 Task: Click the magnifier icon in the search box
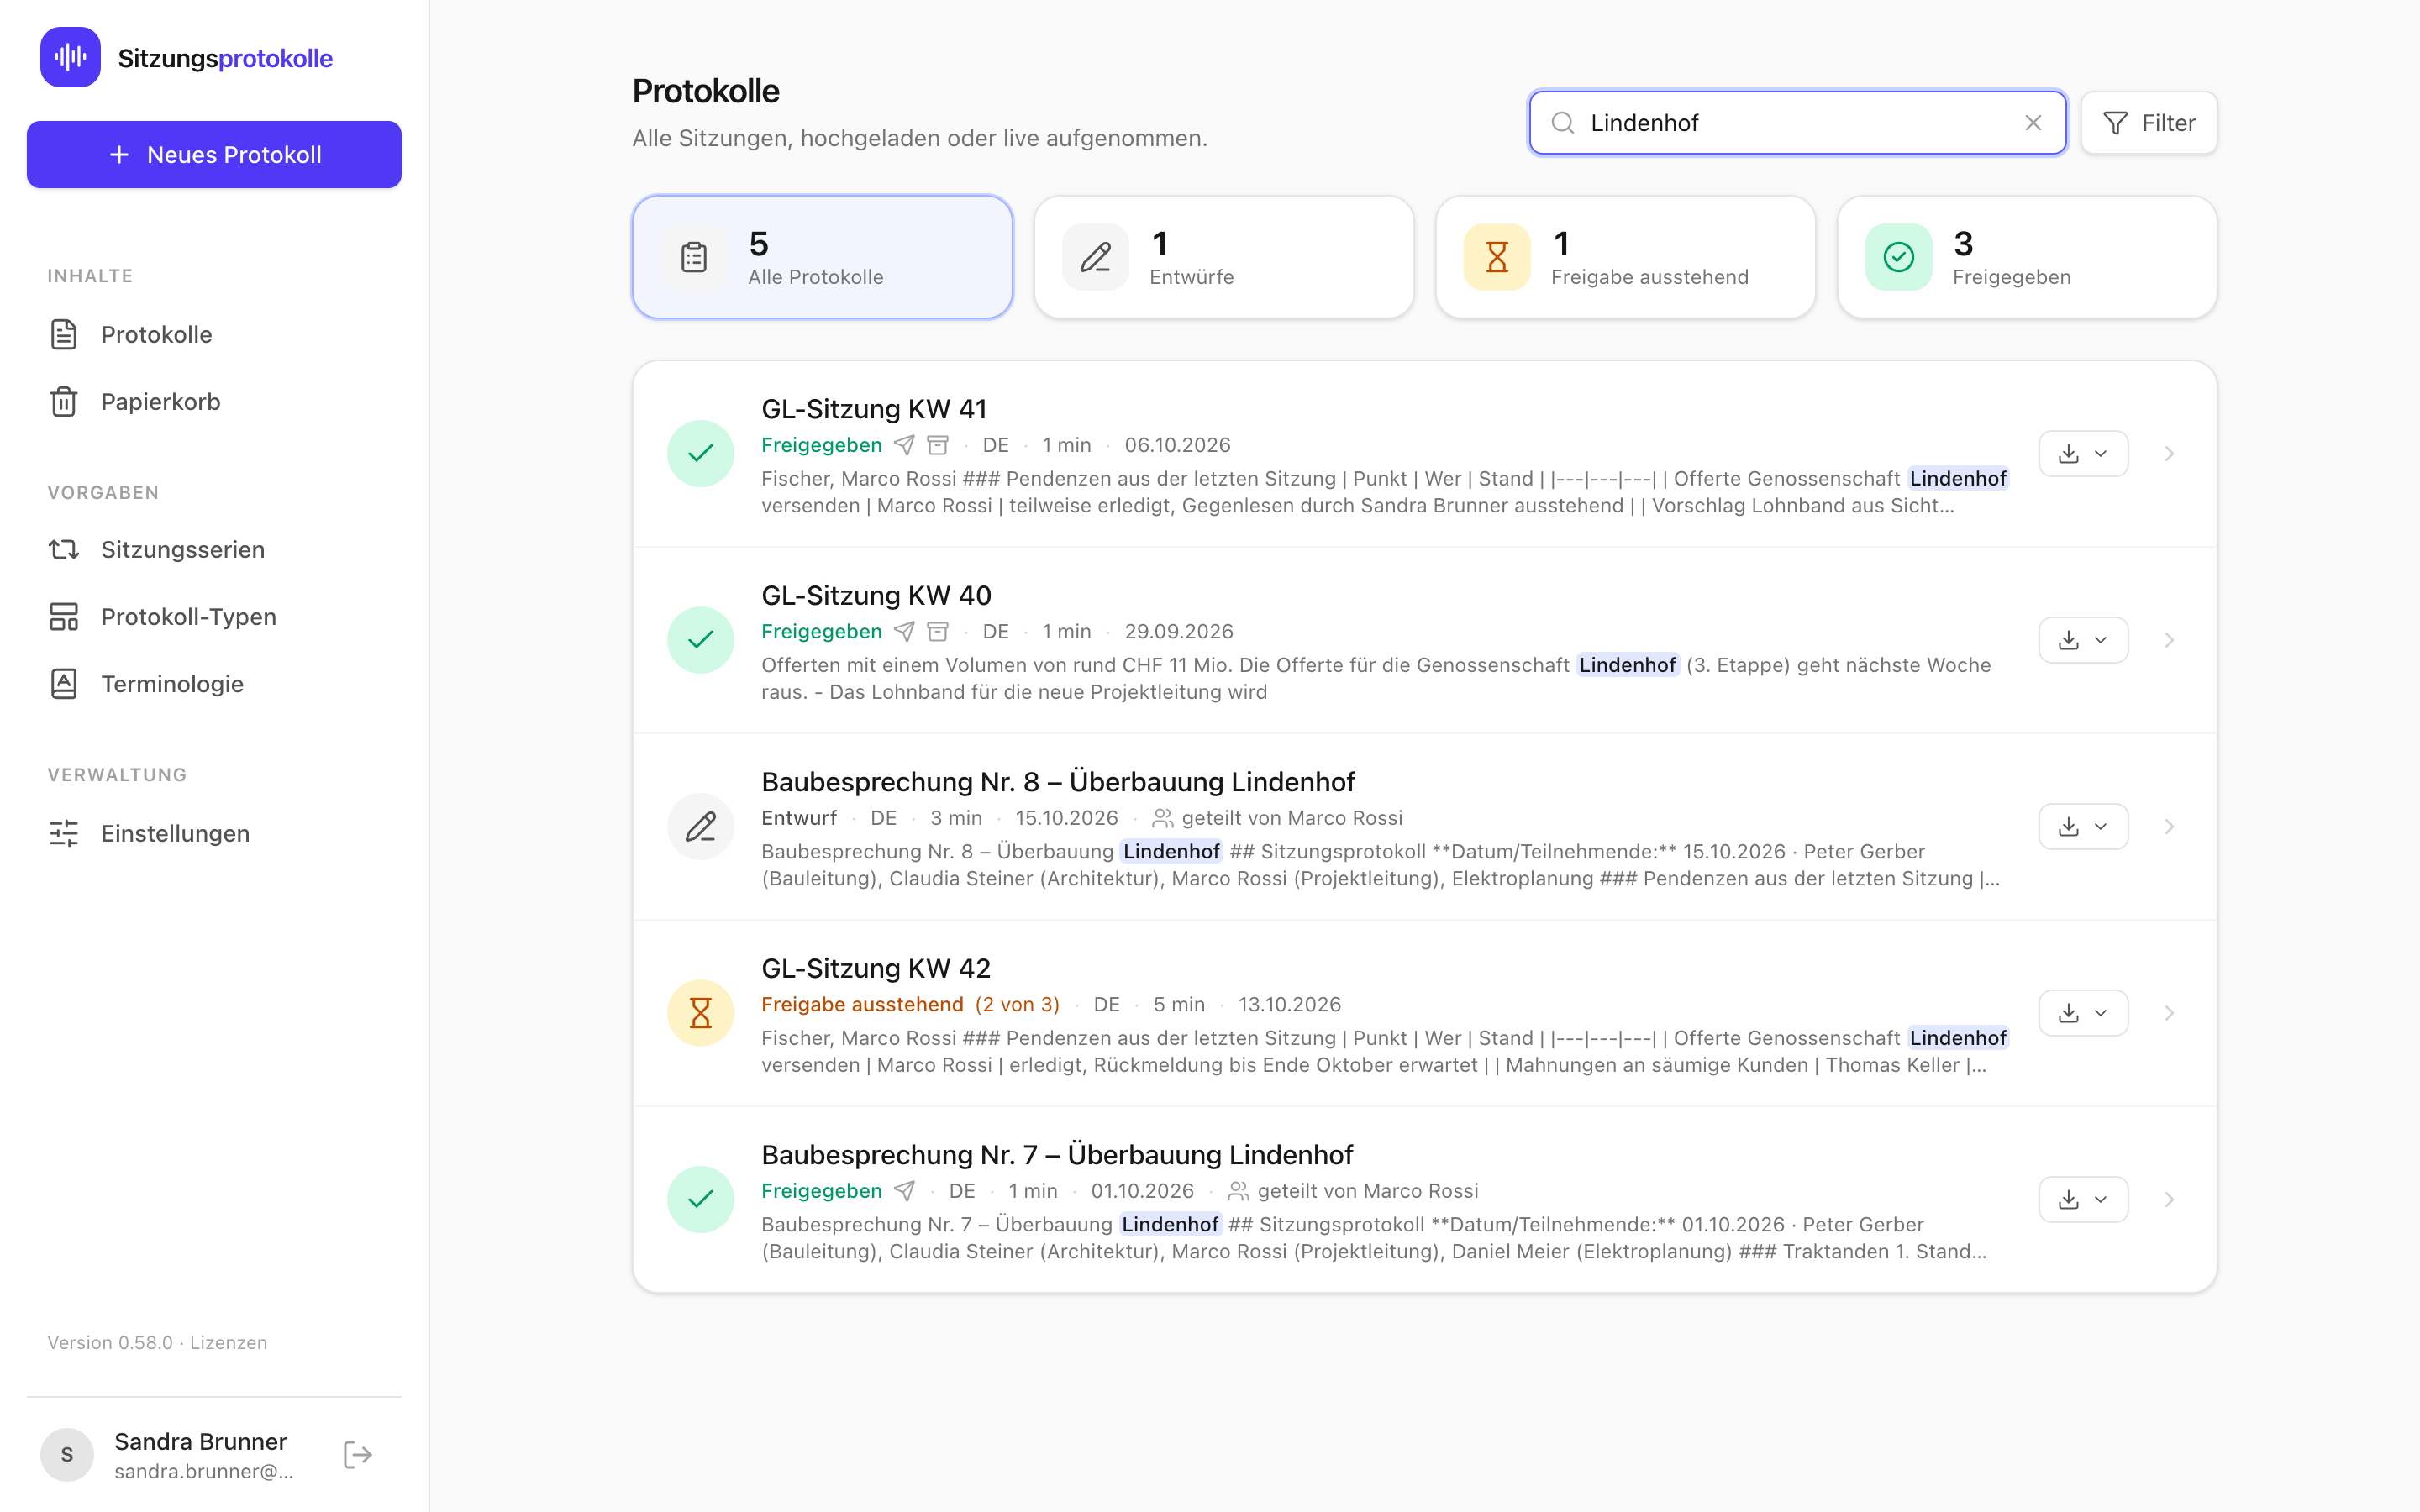click(x=1562, y=123)
